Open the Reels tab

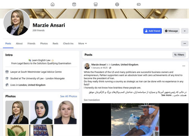point(56,43)
